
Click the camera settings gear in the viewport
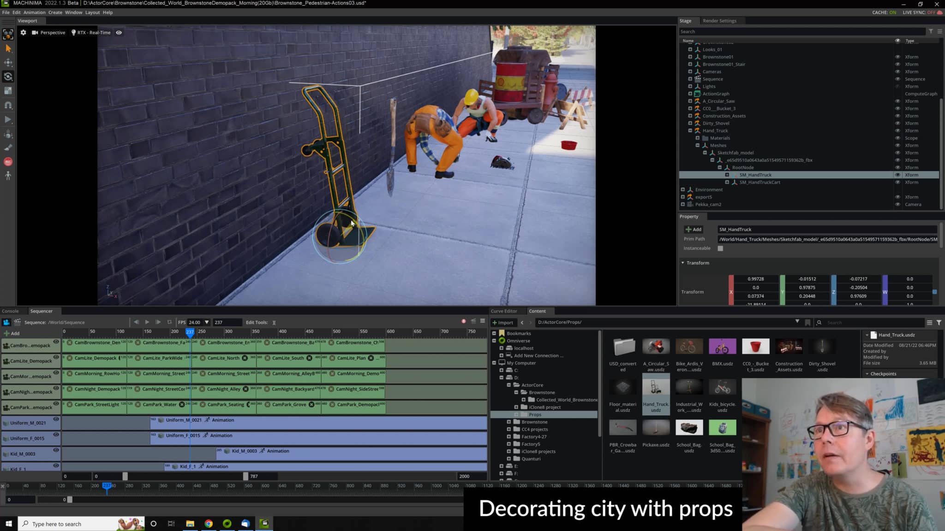[x=23, y=32]
